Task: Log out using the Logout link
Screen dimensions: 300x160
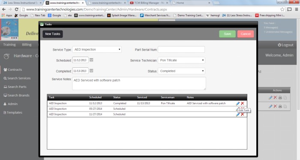Action: pos(286,45)
